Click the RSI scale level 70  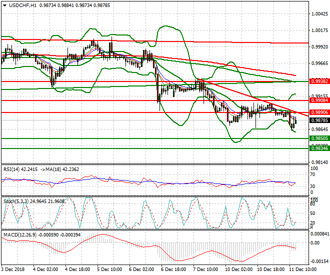[x=312, y=174]
